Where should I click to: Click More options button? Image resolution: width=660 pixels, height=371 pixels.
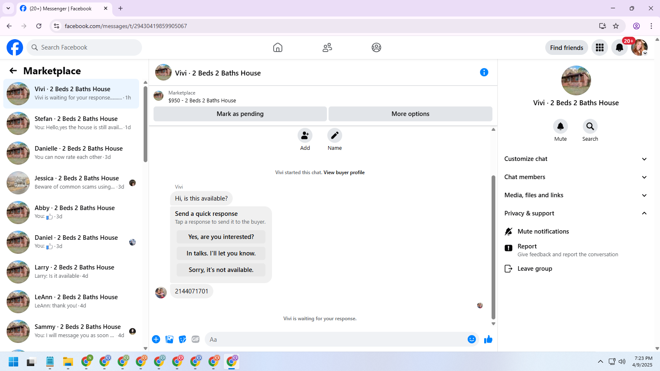(x=410, y=114)
